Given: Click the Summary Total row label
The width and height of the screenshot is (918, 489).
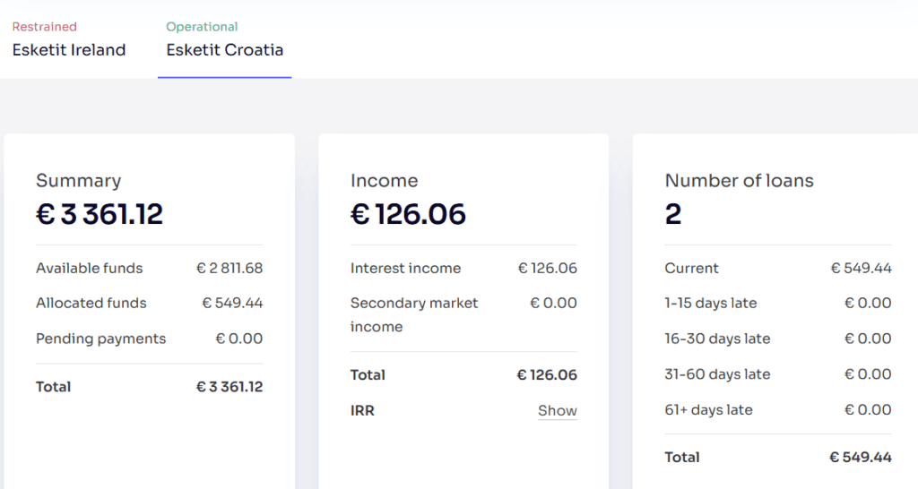Looking at the screenshot, I should pyautogui.click(x=53, y=387).
